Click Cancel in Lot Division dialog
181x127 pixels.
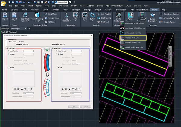click(86, 107)
